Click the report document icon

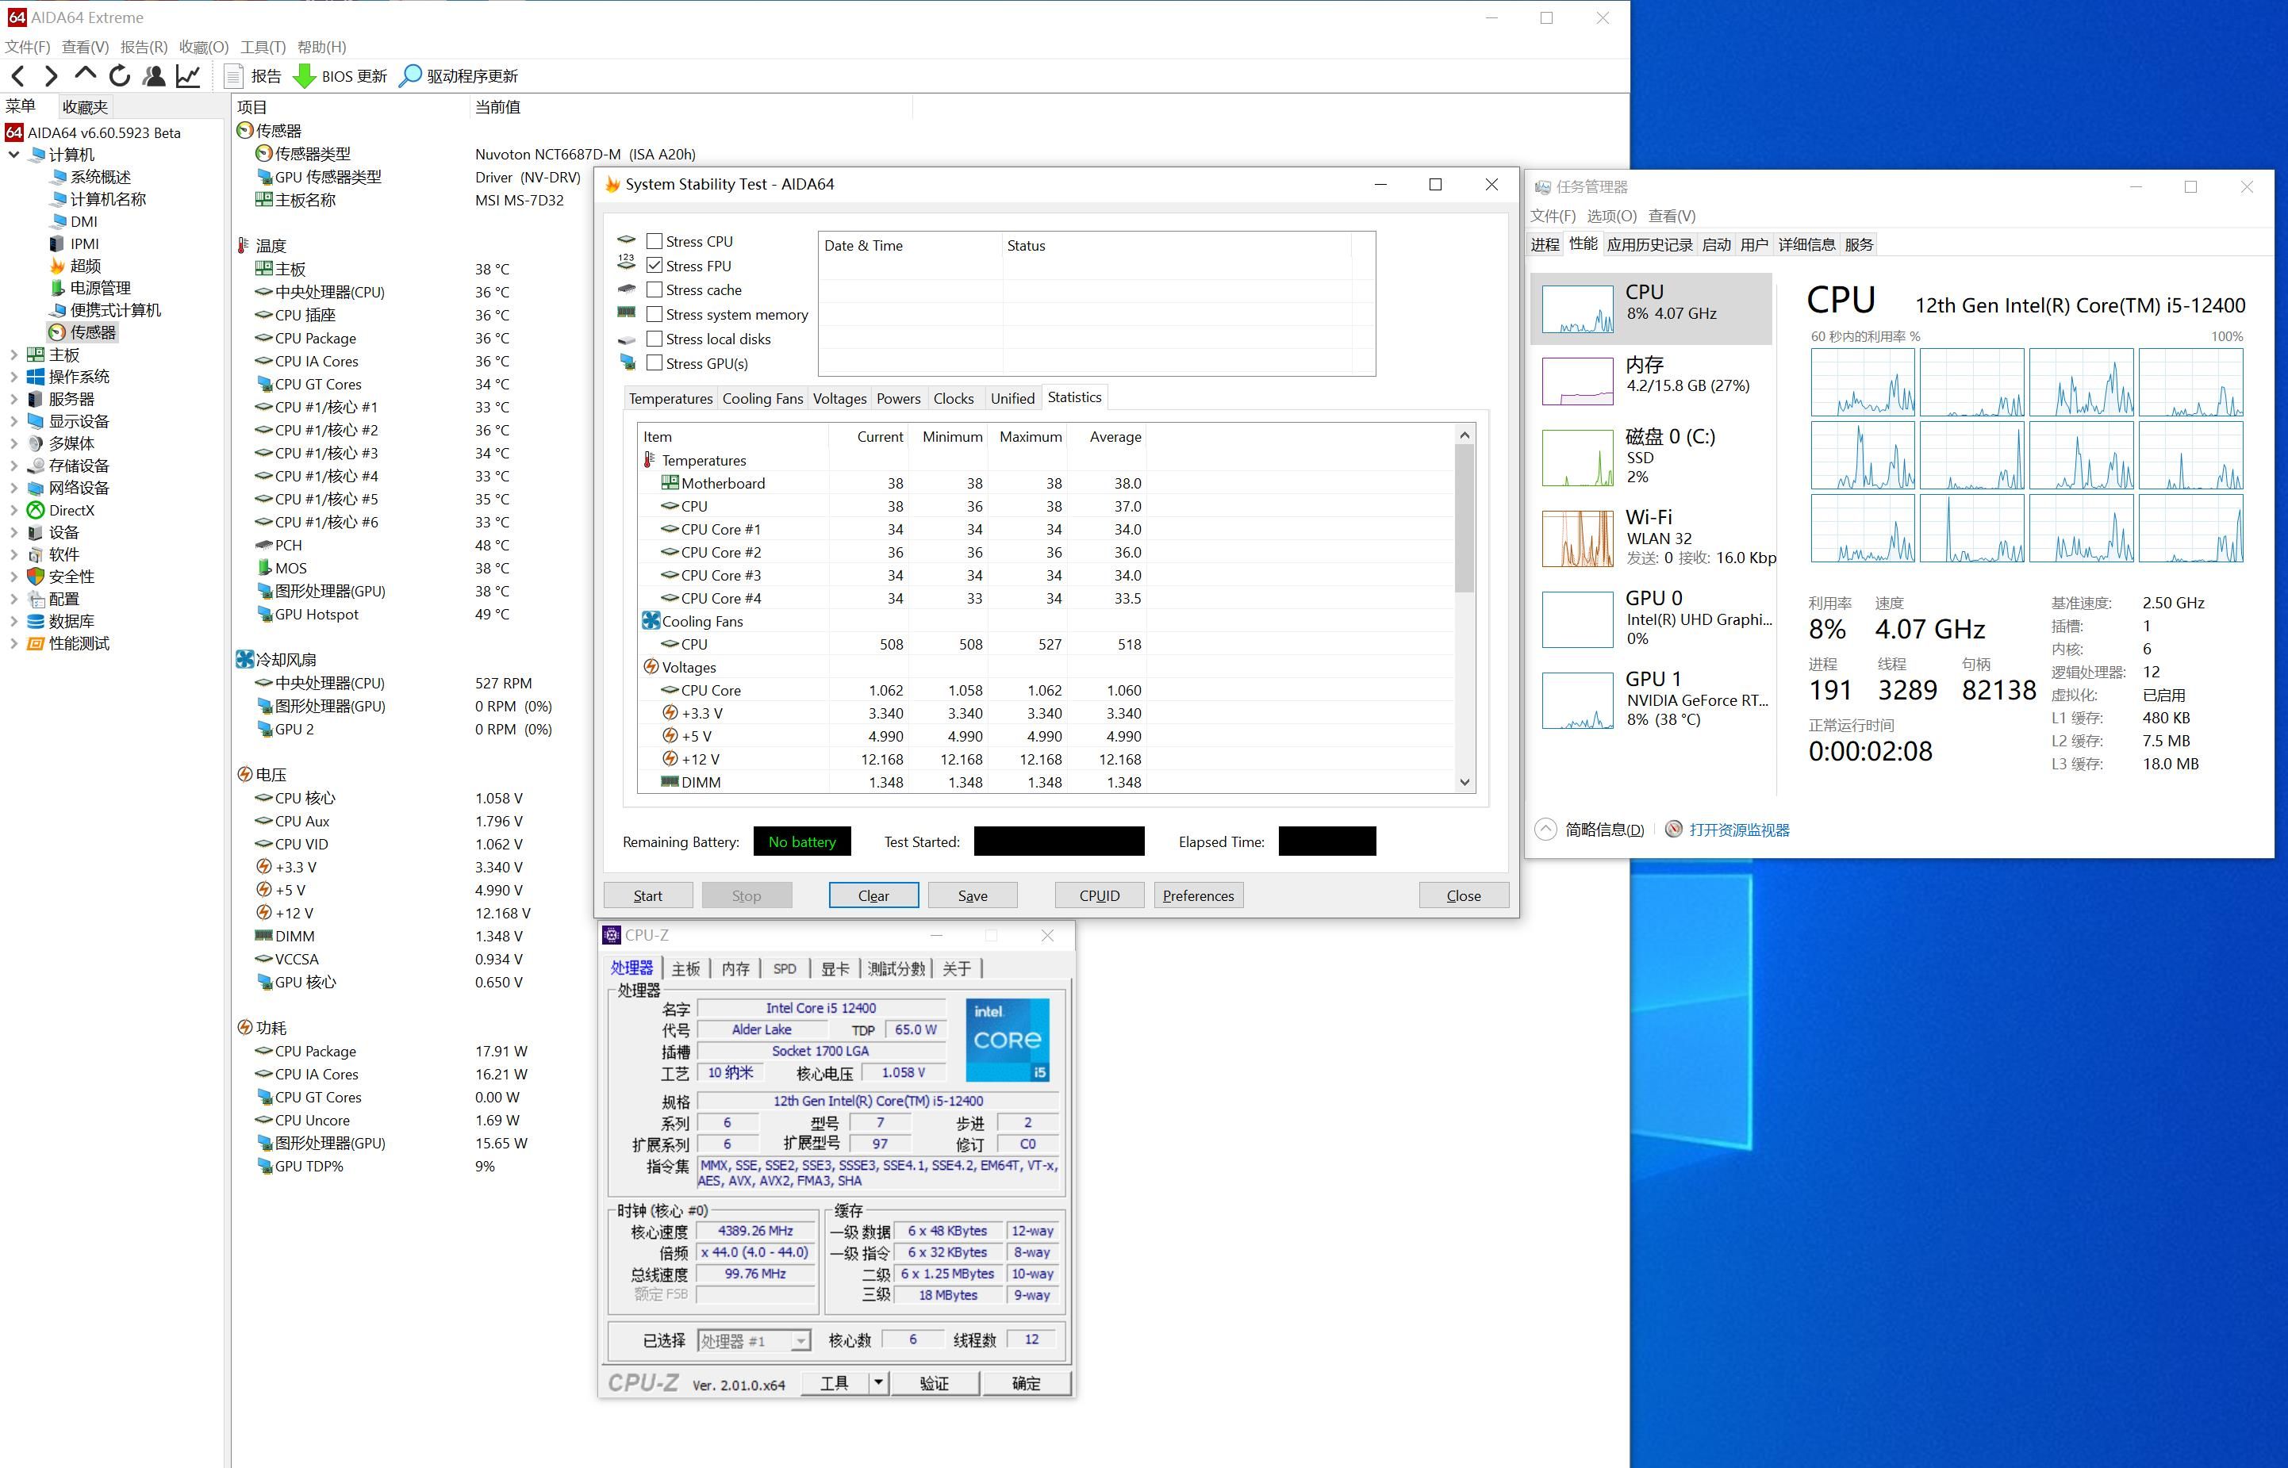[x=233, y=76]
